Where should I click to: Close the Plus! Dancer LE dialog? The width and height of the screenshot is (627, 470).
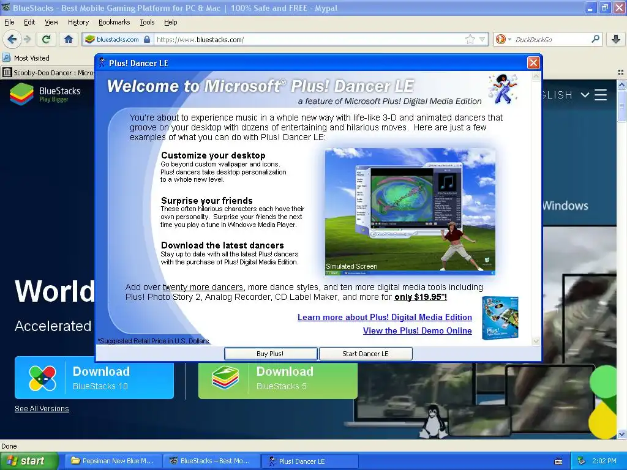point(533,63)
